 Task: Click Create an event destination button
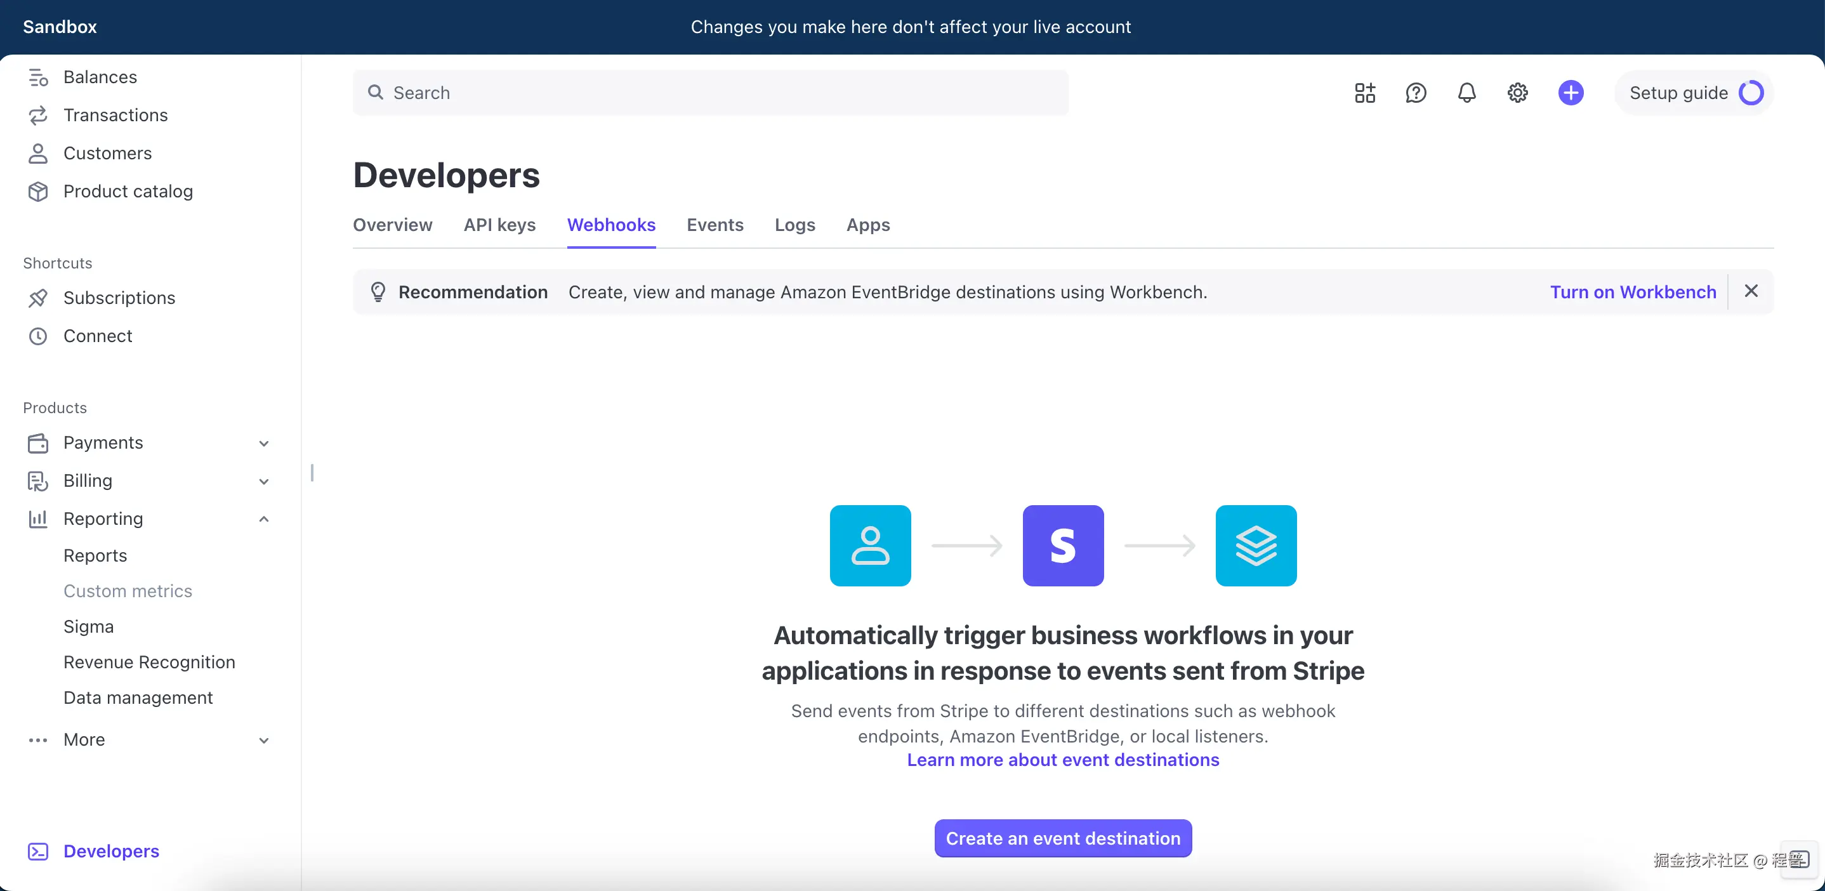point(1063,838)
